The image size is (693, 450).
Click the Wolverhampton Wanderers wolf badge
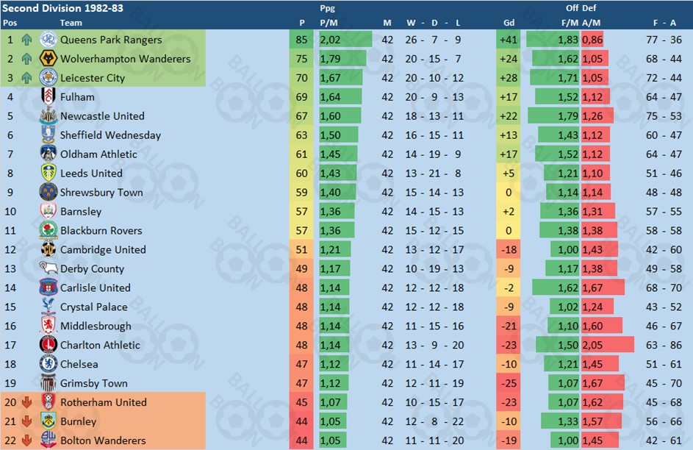pos(49,59)
